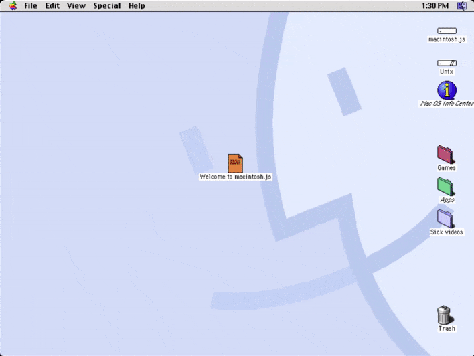Screen dimensions: 474x356
Task: Select the macintosh.js disk icon
Action: 447,31
